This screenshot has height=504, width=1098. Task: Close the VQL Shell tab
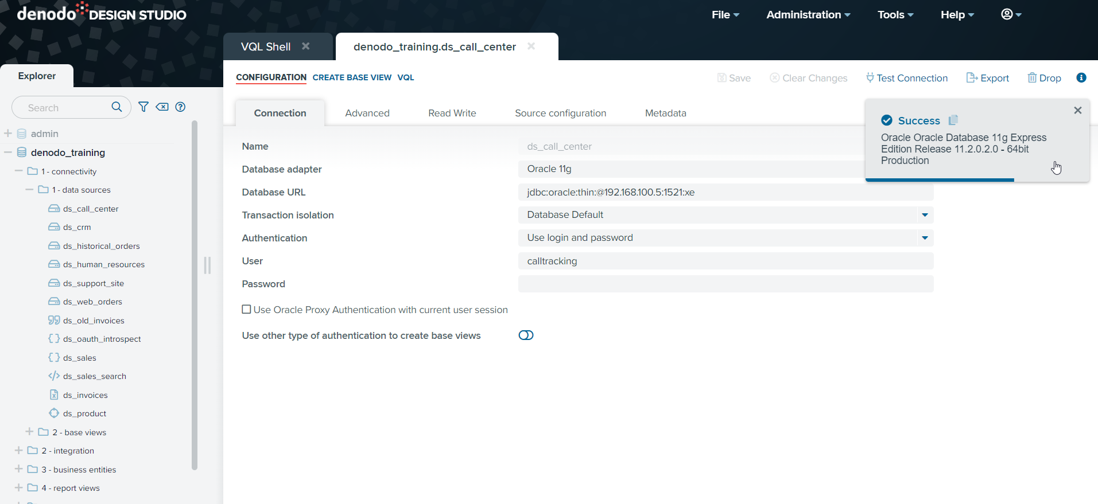306,46
